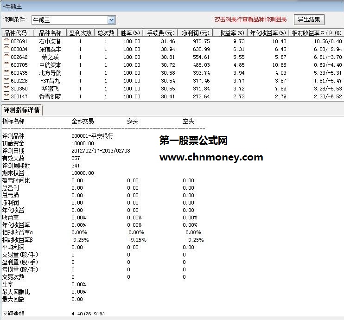The image size is (344, 320).
Task: Click the clipboard icon for 002642
Action: [x=6, y=57]
